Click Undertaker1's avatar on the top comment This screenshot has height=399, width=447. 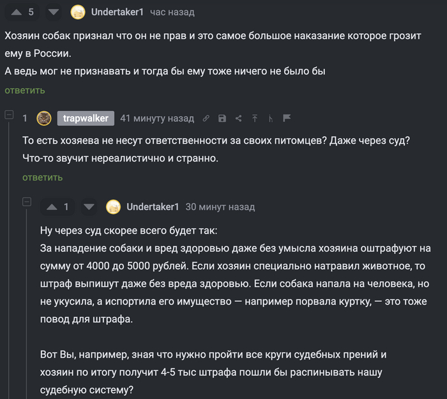(x=78, y=12)
